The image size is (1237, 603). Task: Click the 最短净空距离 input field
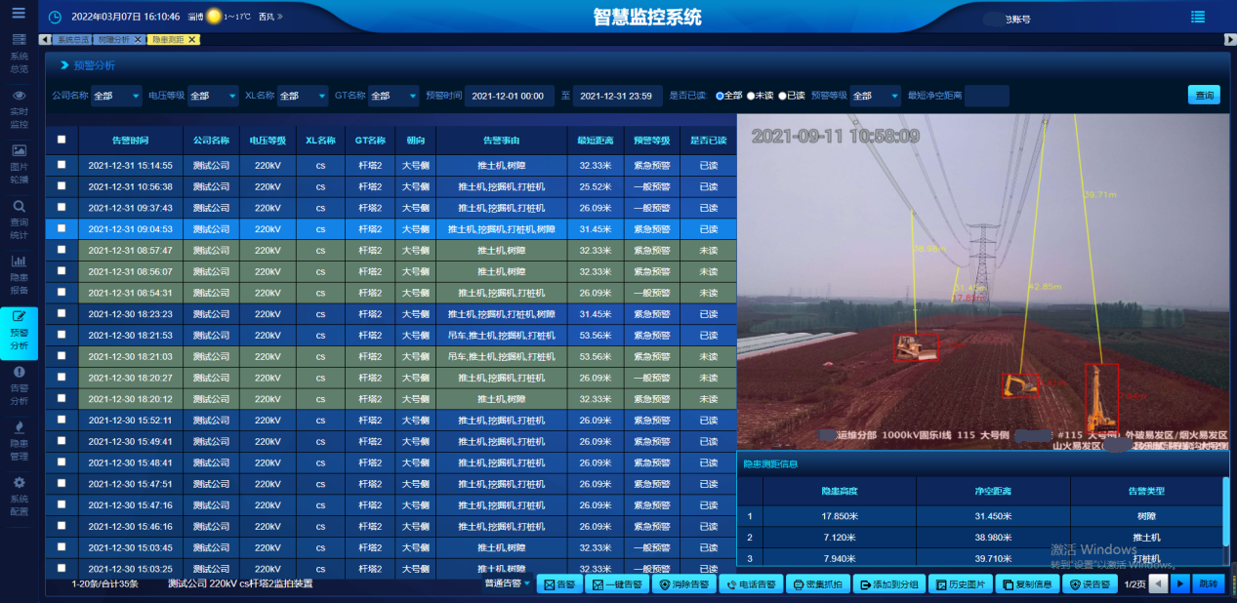986,96
